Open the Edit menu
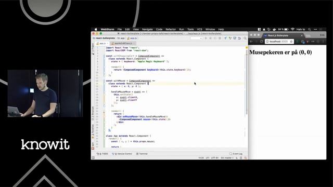This screenshot has width=333, height=187. pyautogui.click(x=127, y=30)
